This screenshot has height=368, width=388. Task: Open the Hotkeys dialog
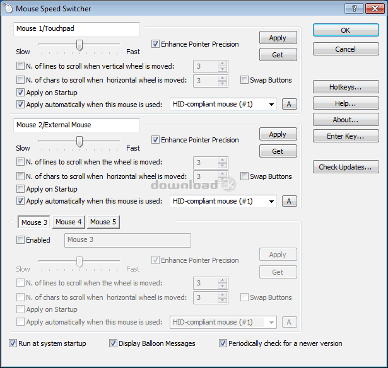click(x=346, y=87)
